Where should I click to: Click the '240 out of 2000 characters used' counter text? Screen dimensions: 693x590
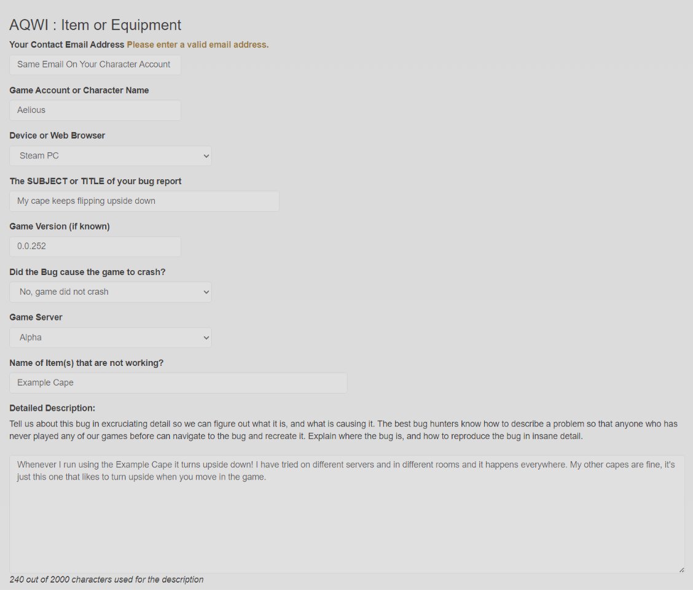[106, 580]
